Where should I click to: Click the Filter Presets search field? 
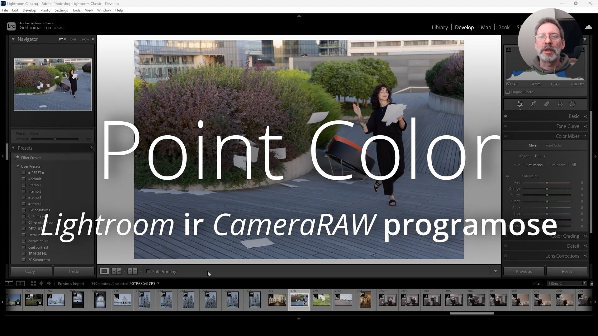click(x=53, y=158)
